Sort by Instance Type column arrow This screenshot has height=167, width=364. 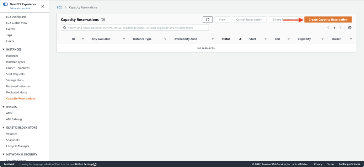tap(165, 39)
